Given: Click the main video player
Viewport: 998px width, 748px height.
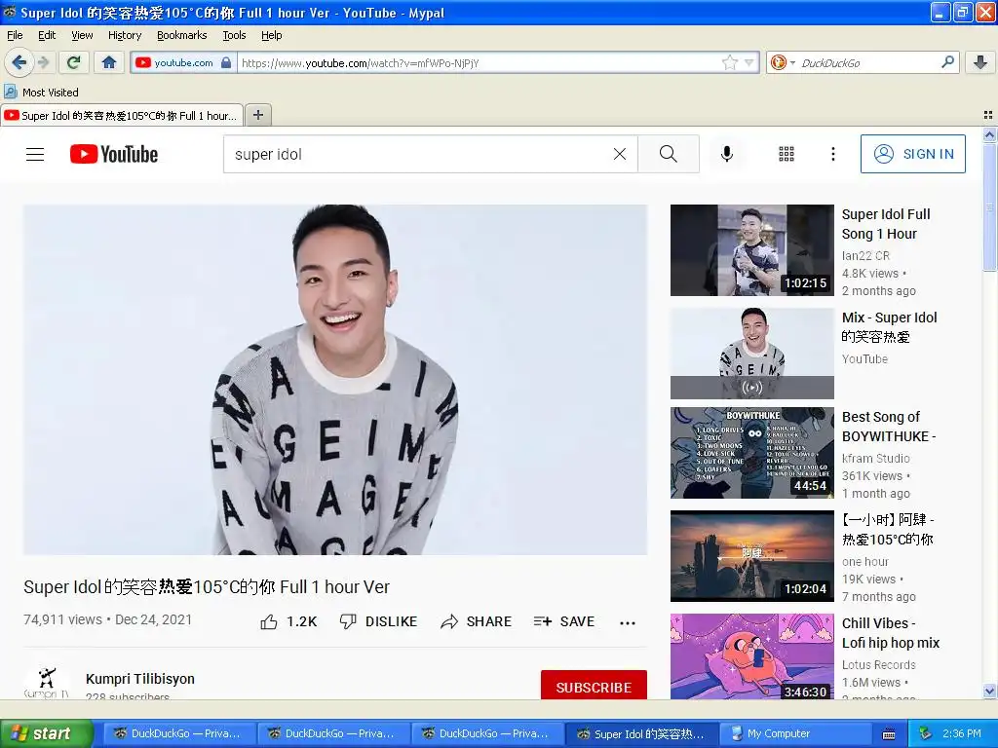Looking at the screenshot, I should pos(335,380).
